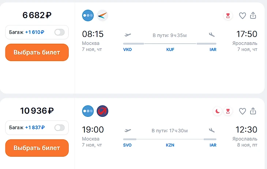Enable baggage for +1 837₽
Screen dimensions: 267x169
[x=59, y=128]
